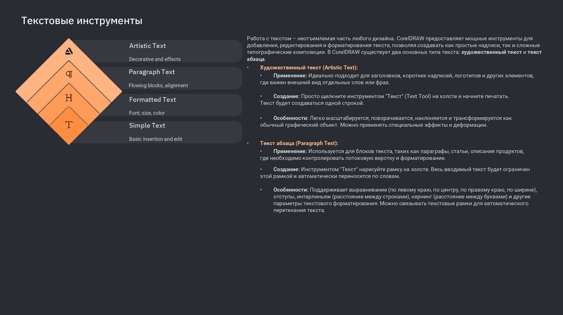Screen dimensions: 563x315
Task: Click the "Basic insertion and edit" description
Action: [x=156, y=139]
